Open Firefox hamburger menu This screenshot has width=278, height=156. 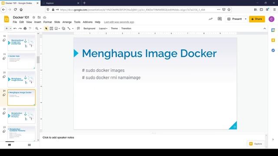pos(274,10)
